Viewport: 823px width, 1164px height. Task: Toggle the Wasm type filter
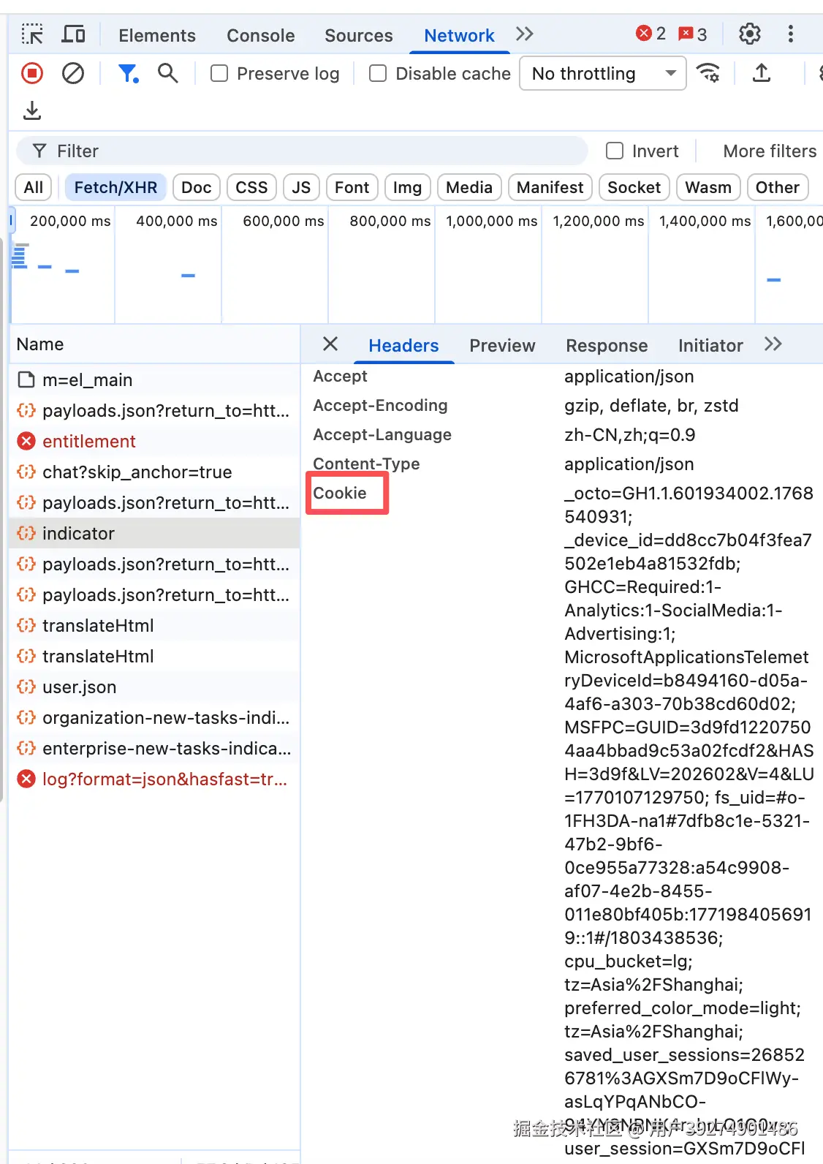click(708, 188)
